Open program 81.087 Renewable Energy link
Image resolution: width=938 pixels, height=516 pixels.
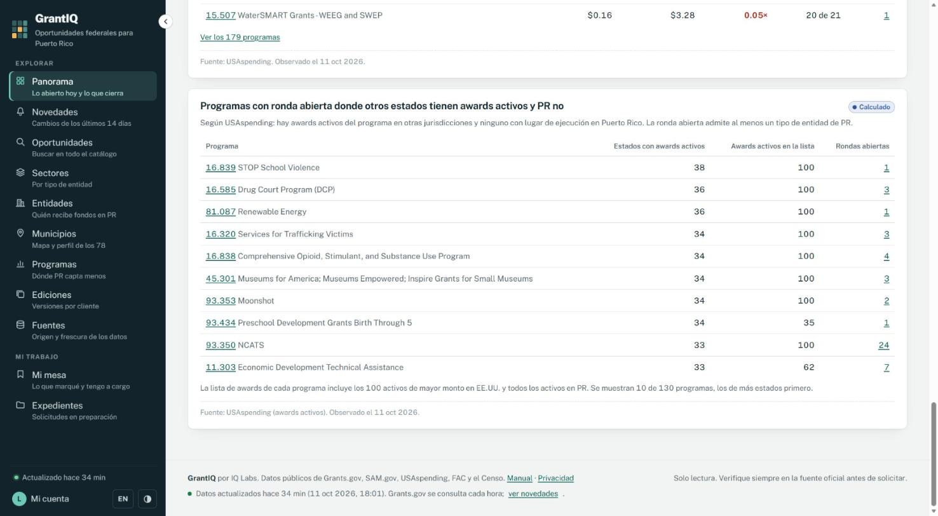pos(221,212)
